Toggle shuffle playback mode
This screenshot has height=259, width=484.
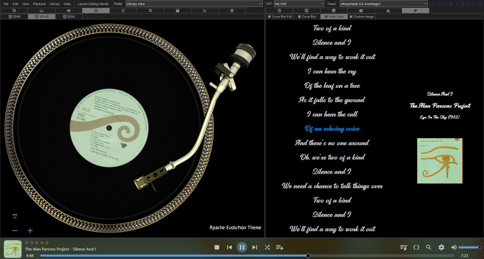pyautogui.click(x=267, y=247)
